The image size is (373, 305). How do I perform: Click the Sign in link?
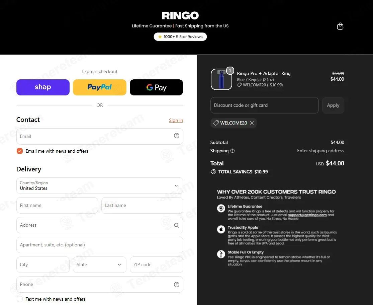click(x=176, y=120)
